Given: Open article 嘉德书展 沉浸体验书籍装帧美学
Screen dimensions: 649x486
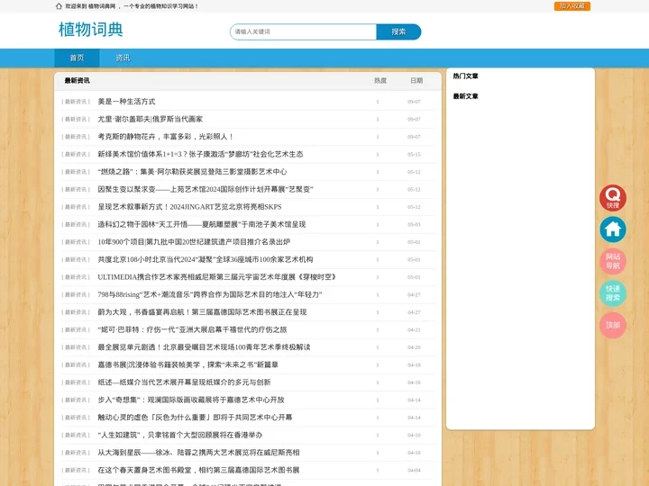Looking at the screenshot, I should coord(187,364).
